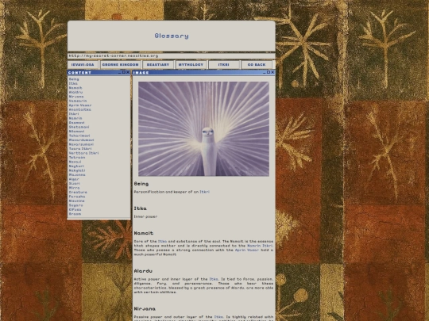Minimize the CONTENT panel
This screenshot has height=321, width=429.
(120, 73)
